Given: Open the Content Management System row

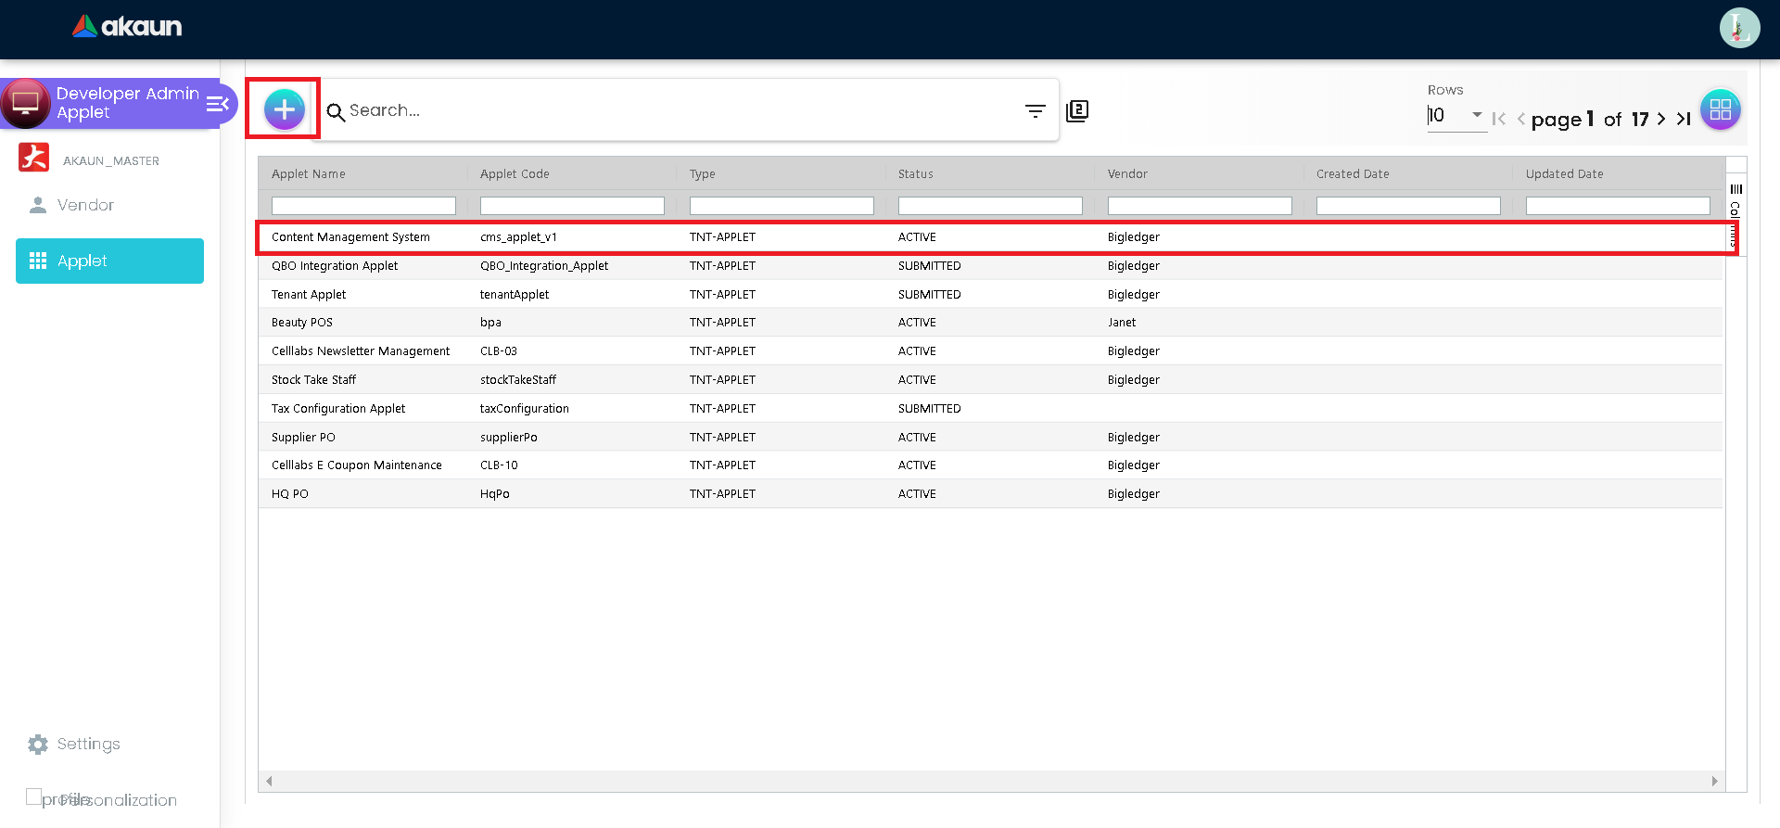Looking at the screenshot, I should 350,237.
